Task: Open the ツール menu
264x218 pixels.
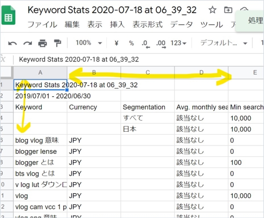Action: tap(212, 25)
